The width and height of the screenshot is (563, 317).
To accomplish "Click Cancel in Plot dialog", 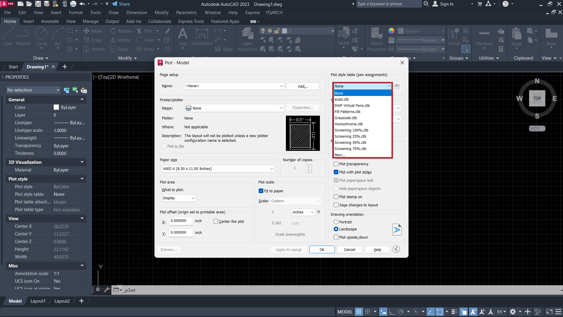I will coord(349,249).
